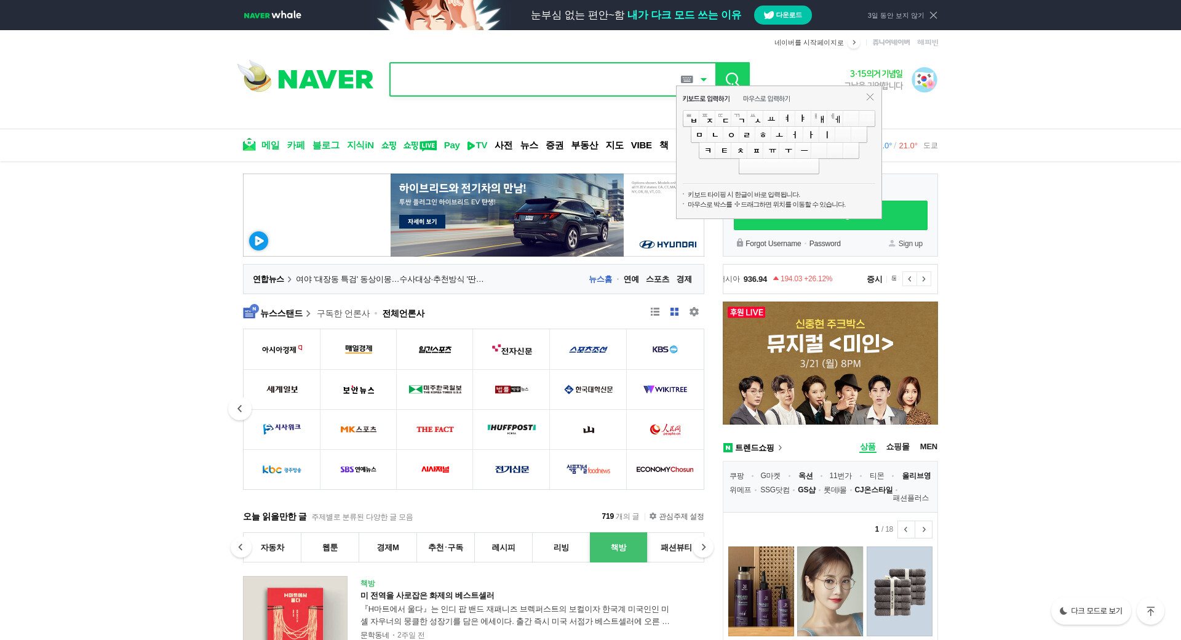This screenshot has width=1181, height=640.
Task: Switch newsstand to grid view
Action: click(x=674, y=312)
